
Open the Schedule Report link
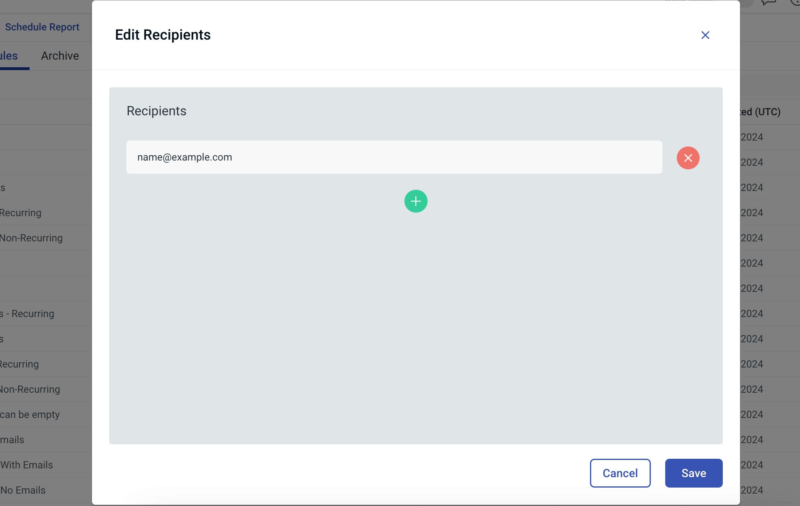click(x=42, y=27)
